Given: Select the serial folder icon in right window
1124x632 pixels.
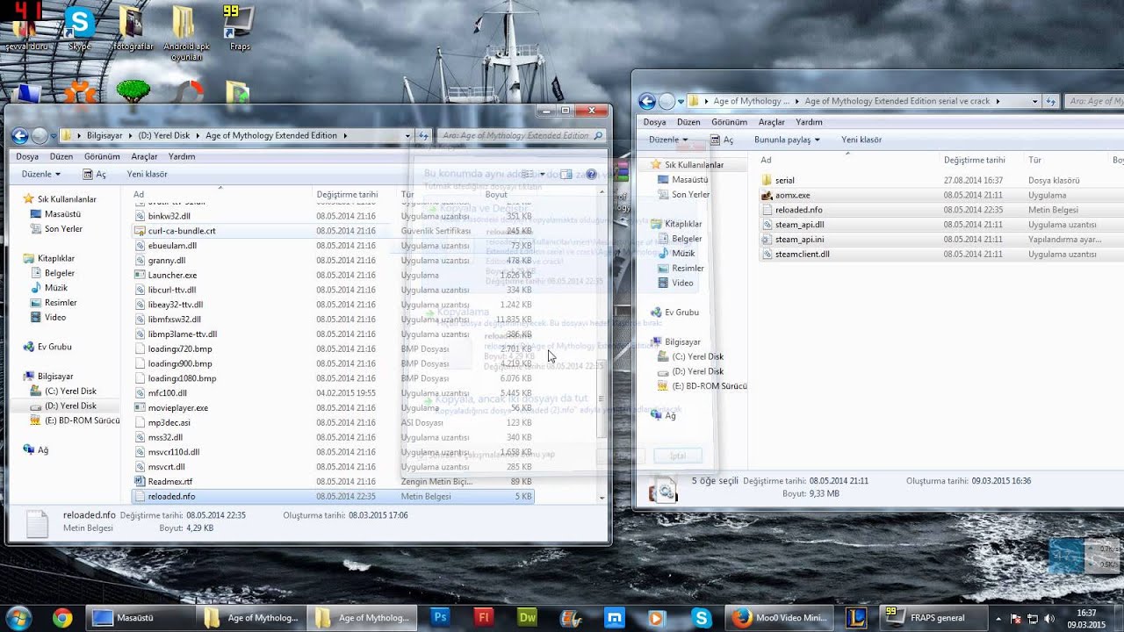Looking at the screenshot, I should pyautogui.click(x=767, y=180).
